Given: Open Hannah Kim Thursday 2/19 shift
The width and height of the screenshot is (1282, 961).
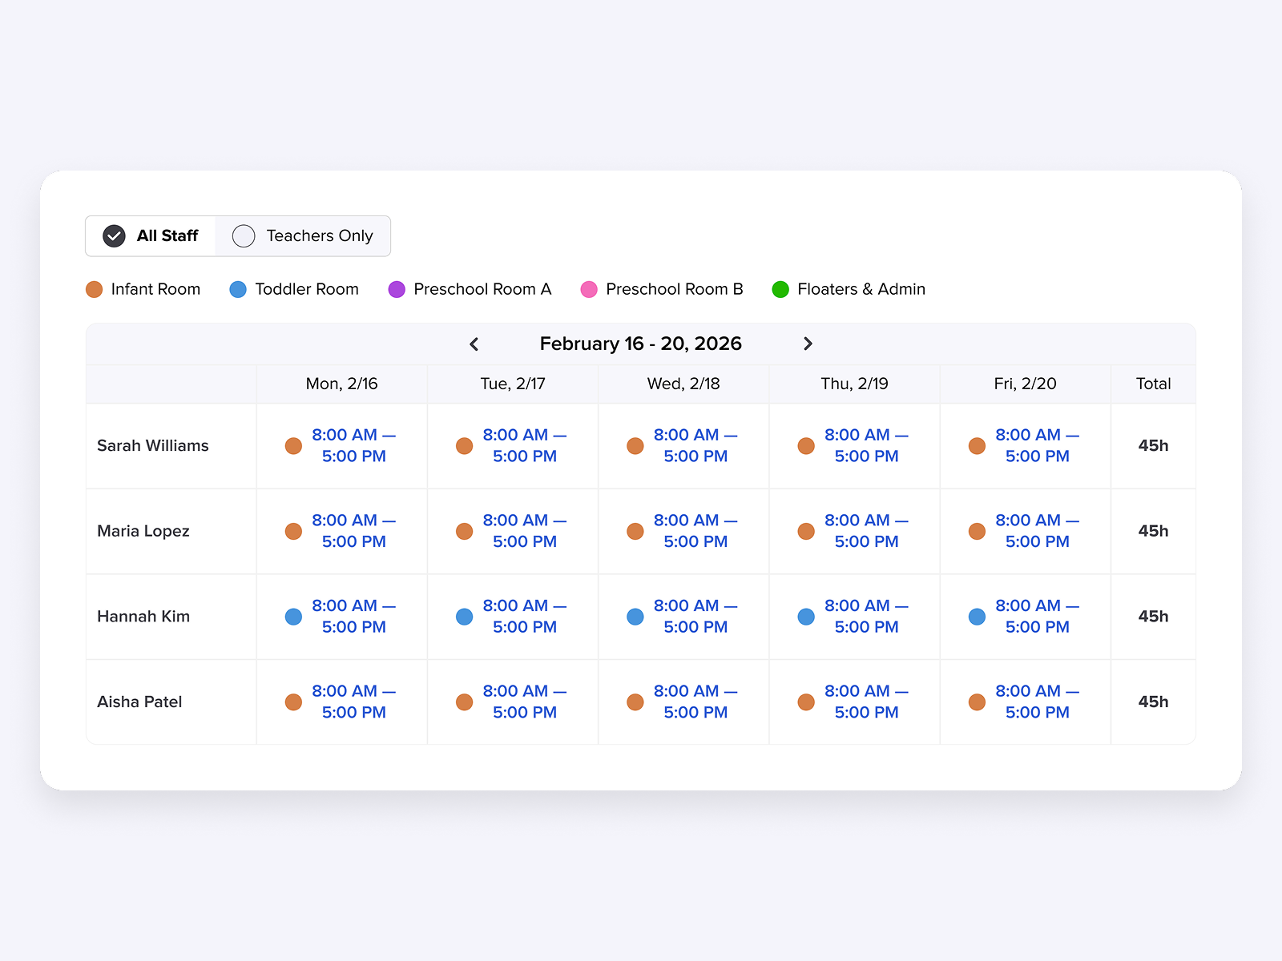Looking at the screenshot, I should (x=855, y=617).
